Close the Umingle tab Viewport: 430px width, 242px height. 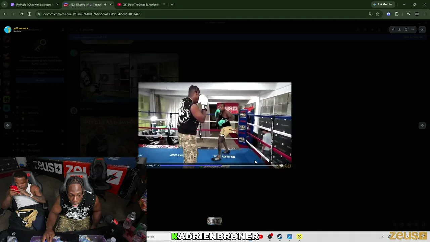(57, 5)
